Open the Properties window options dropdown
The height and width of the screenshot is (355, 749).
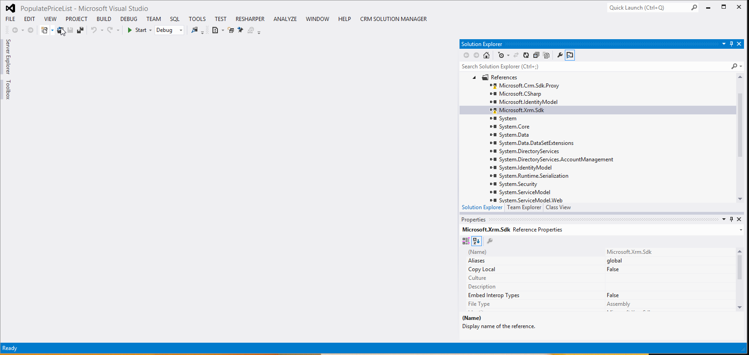(724, 219)
